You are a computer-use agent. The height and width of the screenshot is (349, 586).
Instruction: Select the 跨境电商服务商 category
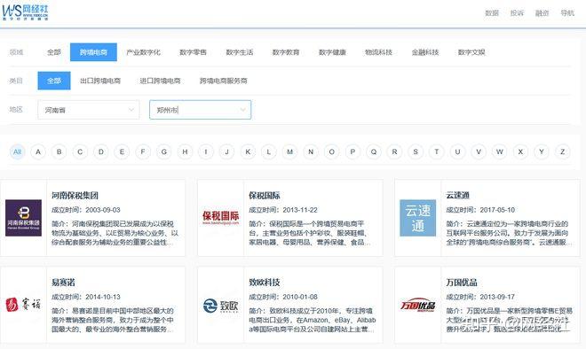coord(223,81)
